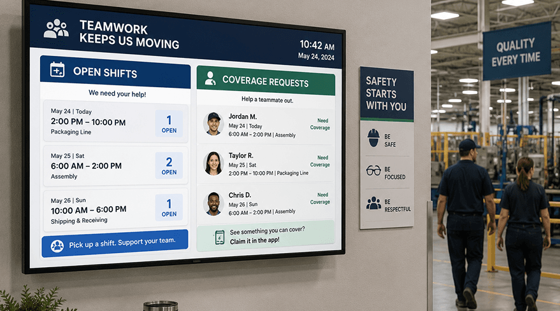This screenshot has width=560, height=311.
Task: Open the Coverage Requests header
Action: pyautogui.click(x=266, y=80)
